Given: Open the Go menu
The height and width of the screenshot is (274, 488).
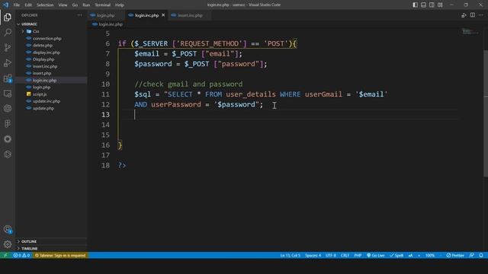Looking at the screenshot, I should pos(75,5).
